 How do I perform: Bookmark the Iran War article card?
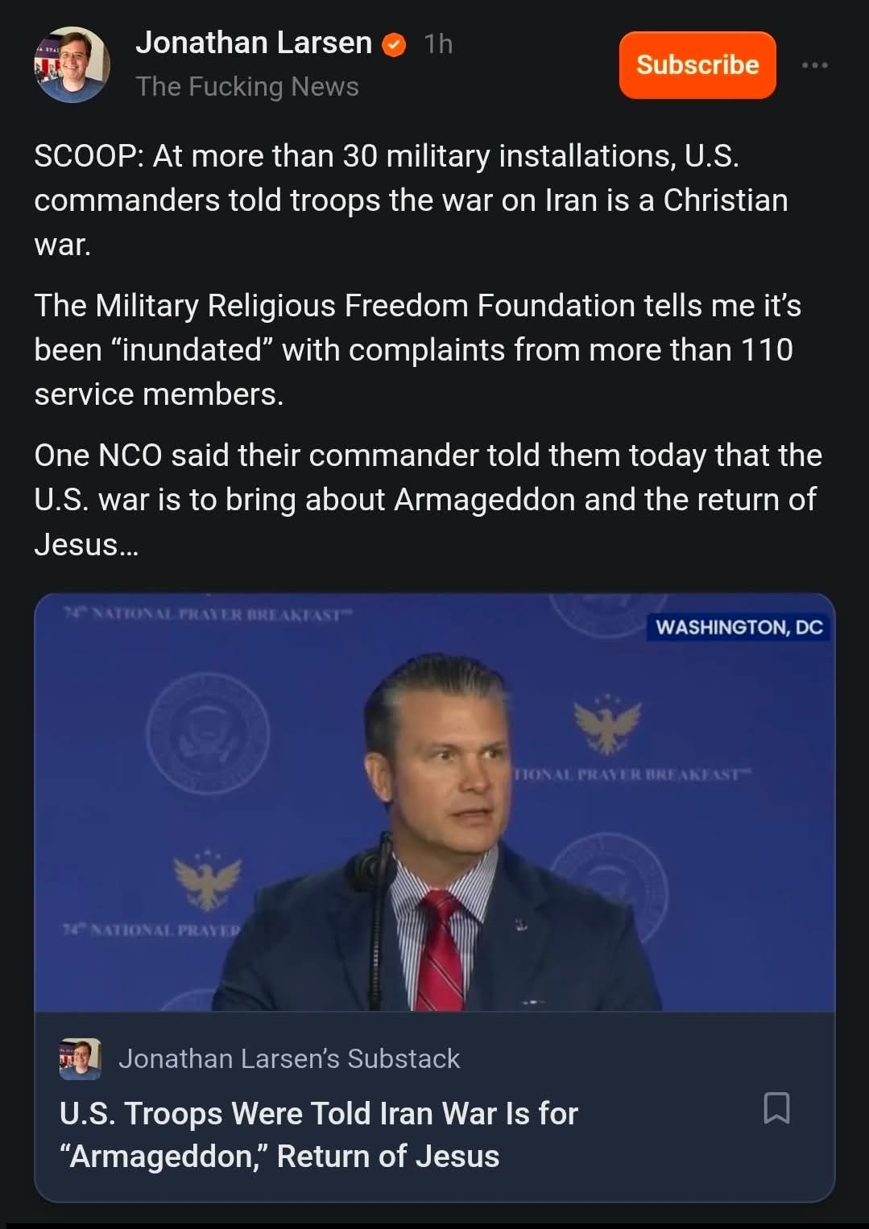[x=776, y=1108]
